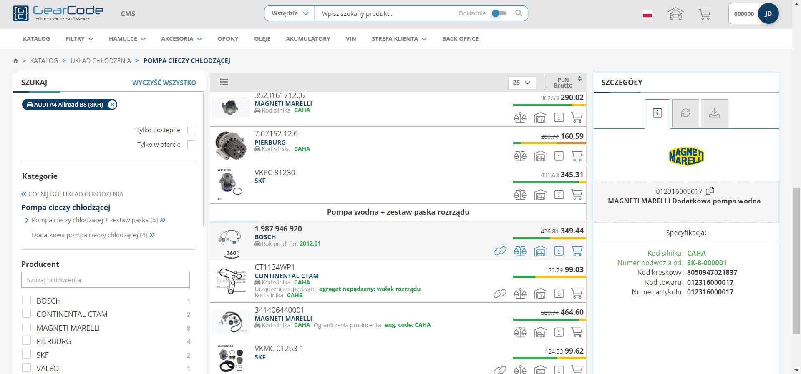Add SKF VKPC 81230 to cart
This screenshot has width=801, height=374.
pyautogui.click(x=577, y=195)
